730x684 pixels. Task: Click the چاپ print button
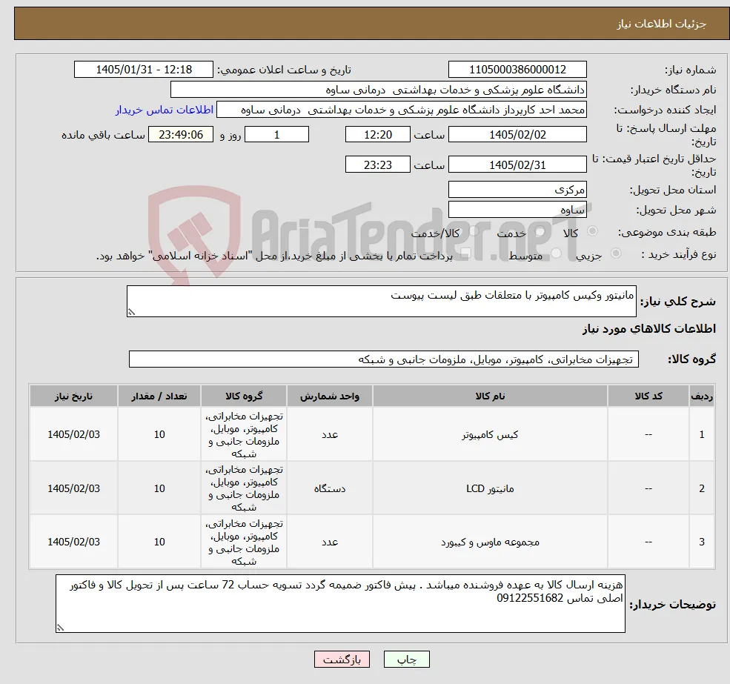(406, 660)
